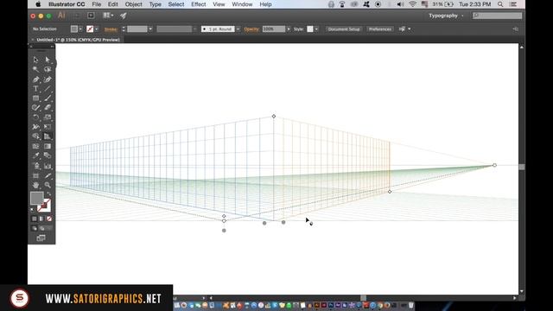Select the Line Segment tool
The width and height of the screenshot is (553, 311).
(48, 89)
